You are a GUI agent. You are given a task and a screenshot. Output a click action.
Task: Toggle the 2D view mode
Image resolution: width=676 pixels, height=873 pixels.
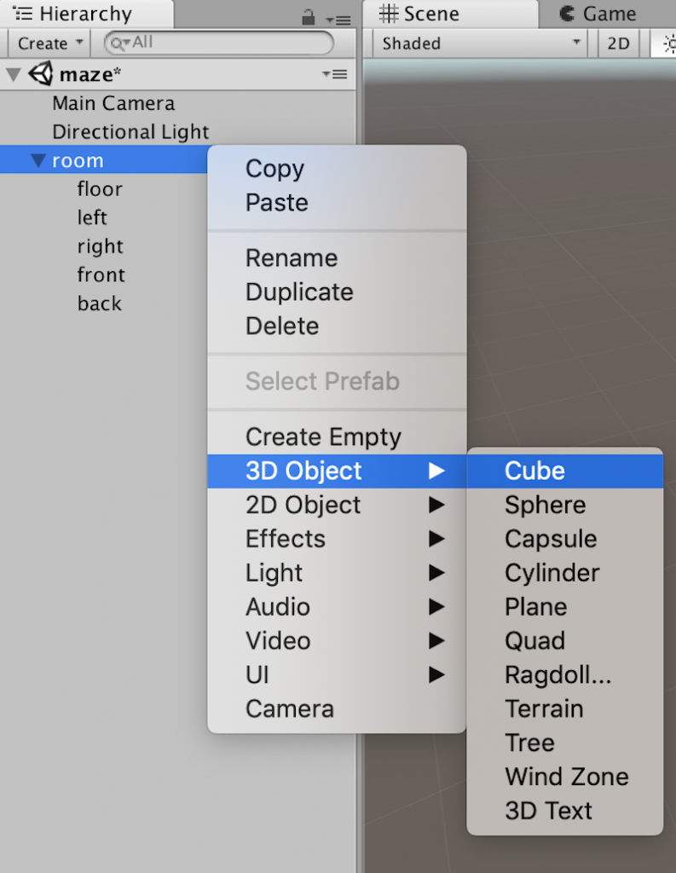click(x=617, y=43)
